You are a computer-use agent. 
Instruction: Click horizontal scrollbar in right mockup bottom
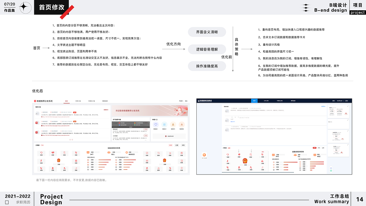click(x=258, y=172)
